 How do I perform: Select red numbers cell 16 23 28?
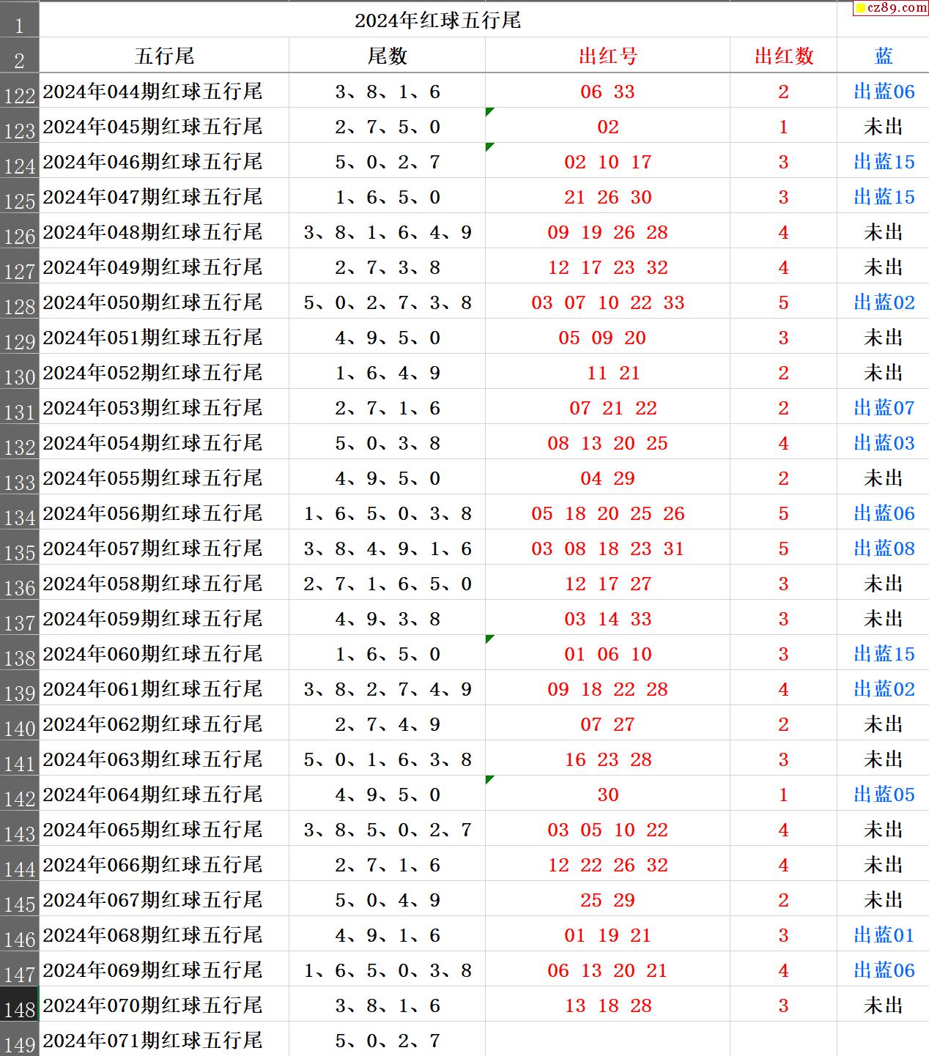tap(607, 759)
